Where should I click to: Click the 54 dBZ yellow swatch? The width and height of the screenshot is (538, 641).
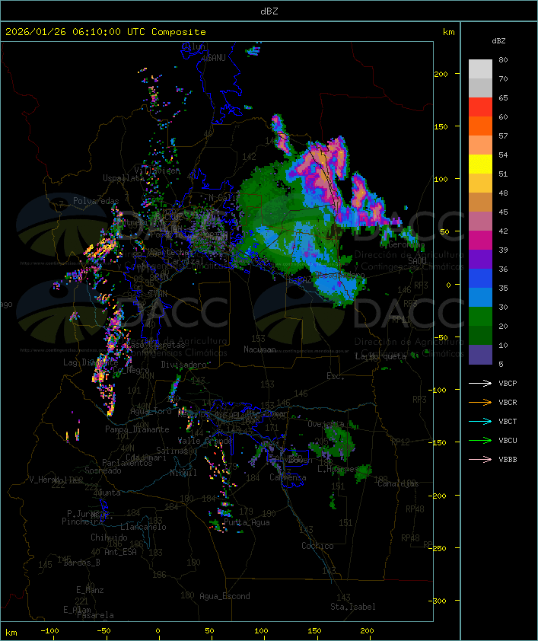tap(480, 164)
